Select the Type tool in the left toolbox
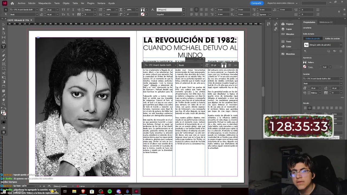 click(4, 47)
